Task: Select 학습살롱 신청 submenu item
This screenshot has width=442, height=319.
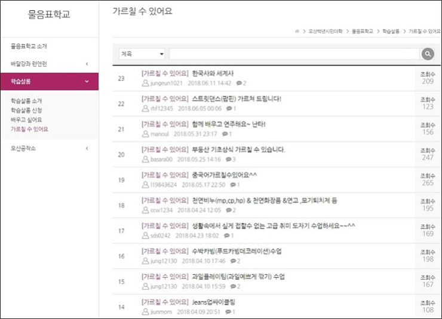Action: pos(26,111)
